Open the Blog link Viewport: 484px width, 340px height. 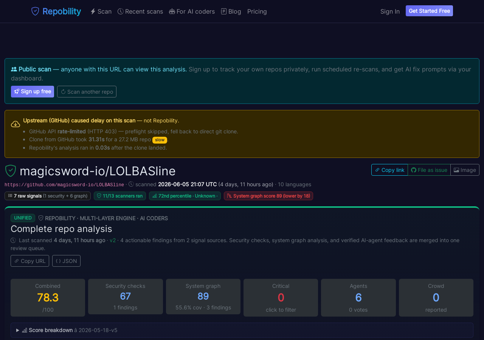point(231,11)
